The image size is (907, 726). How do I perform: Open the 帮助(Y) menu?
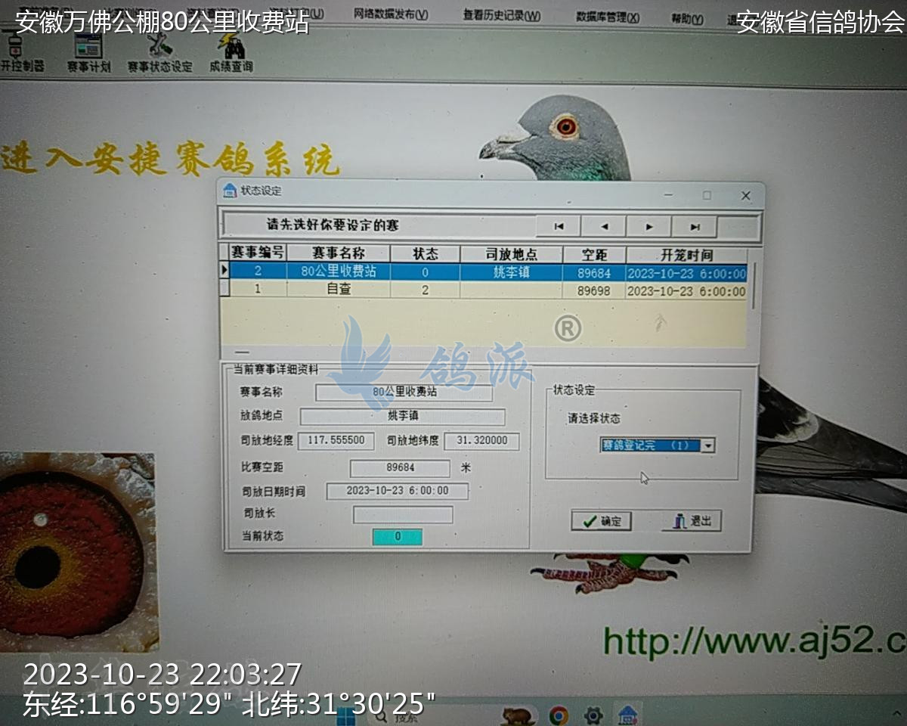687,20
